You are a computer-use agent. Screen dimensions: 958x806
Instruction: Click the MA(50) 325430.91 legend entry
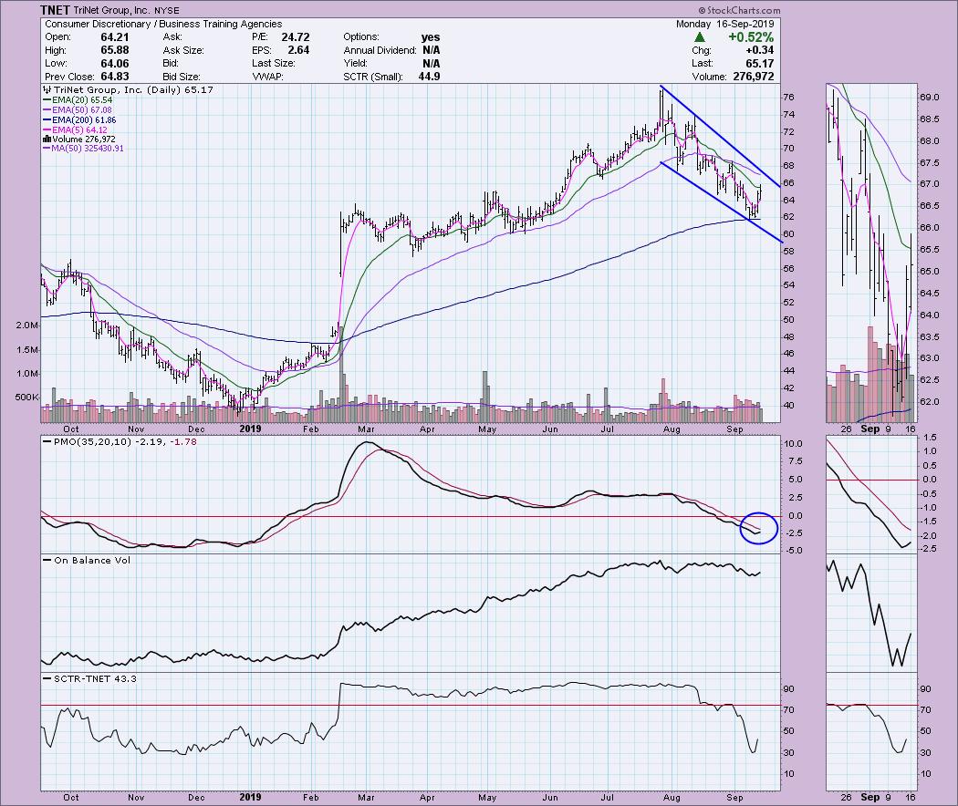83,149
